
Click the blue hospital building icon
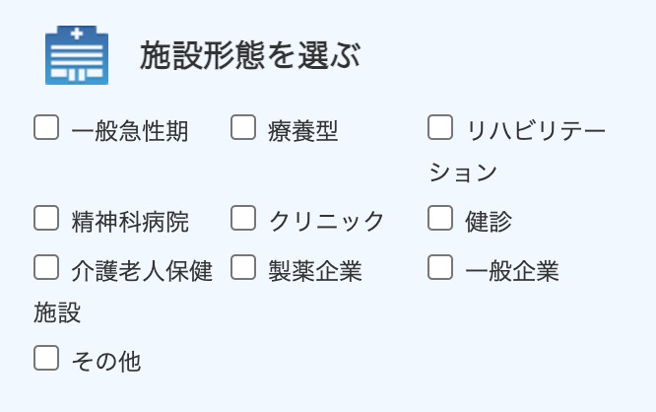coord(77,55)
